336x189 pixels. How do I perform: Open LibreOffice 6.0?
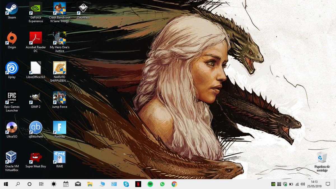point(35,68)
